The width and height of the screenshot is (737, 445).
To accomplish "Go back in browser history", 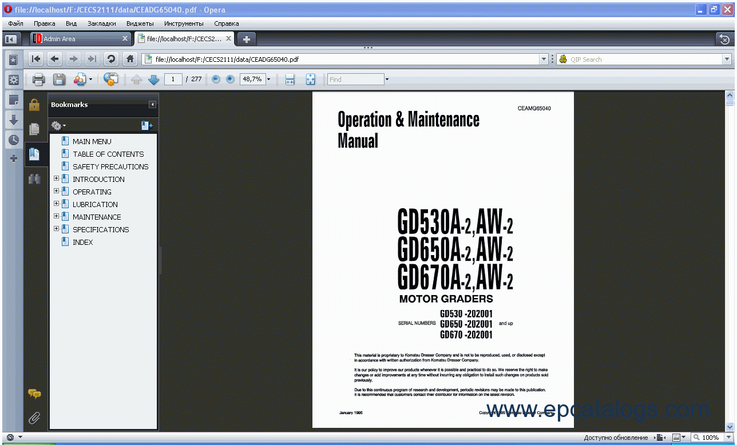I will click(x=55, y=59).
